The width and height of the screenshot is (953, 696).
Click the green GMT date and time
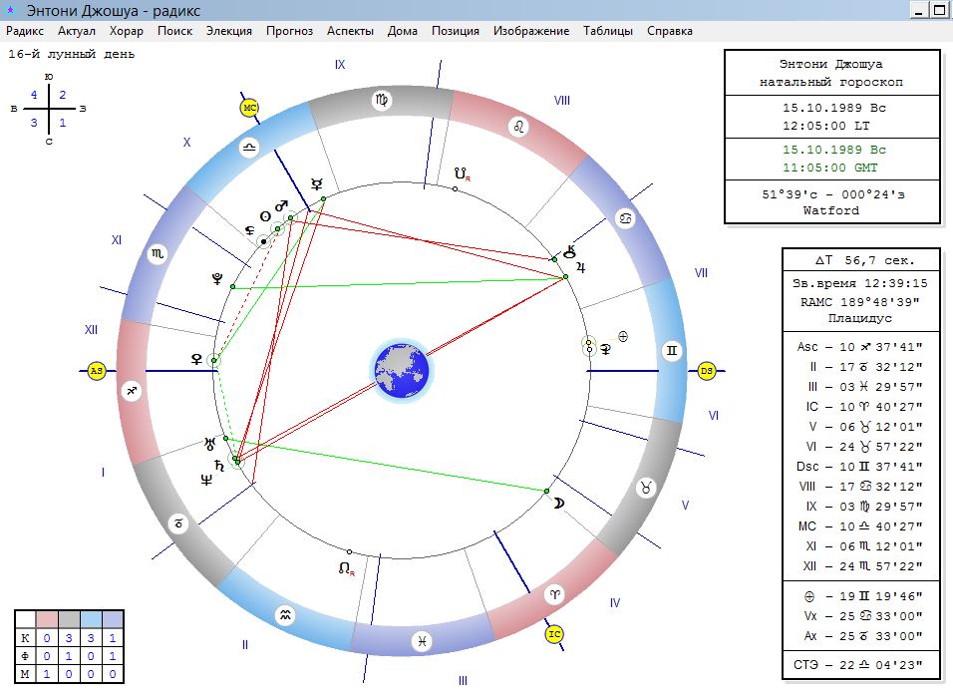(833, 159)
